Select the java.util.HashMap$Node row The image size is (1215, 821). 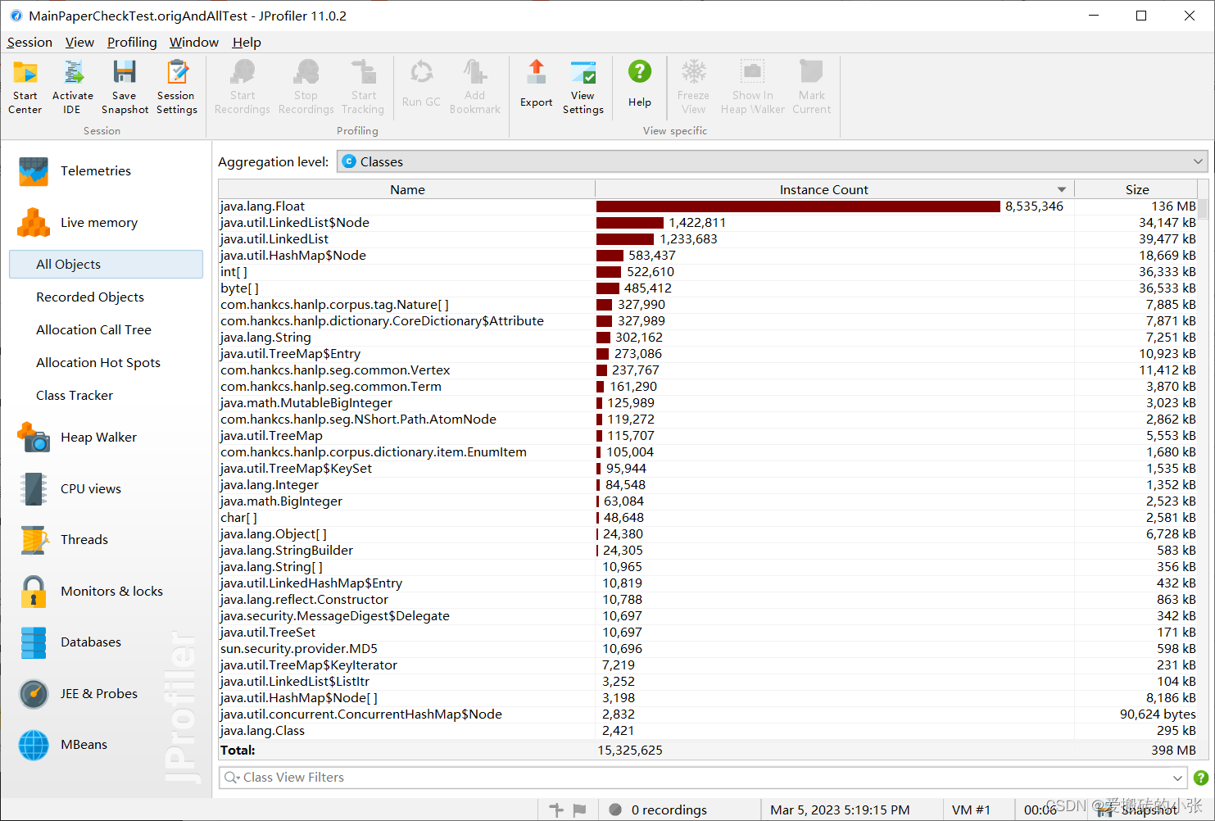point(708,256)
